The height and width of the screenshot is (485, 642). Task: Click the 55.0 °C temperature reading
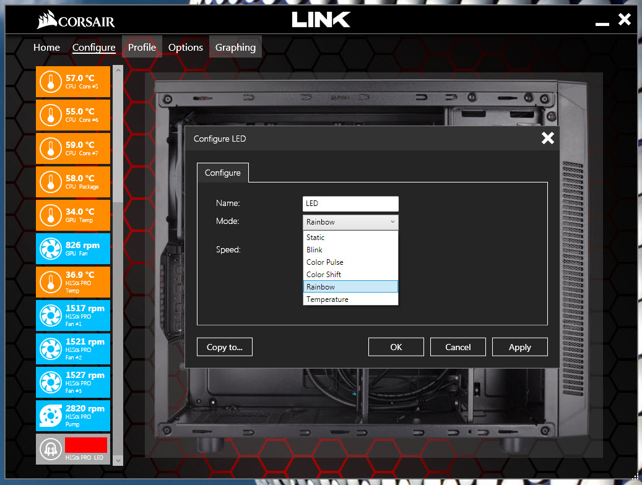pos(80,111)
